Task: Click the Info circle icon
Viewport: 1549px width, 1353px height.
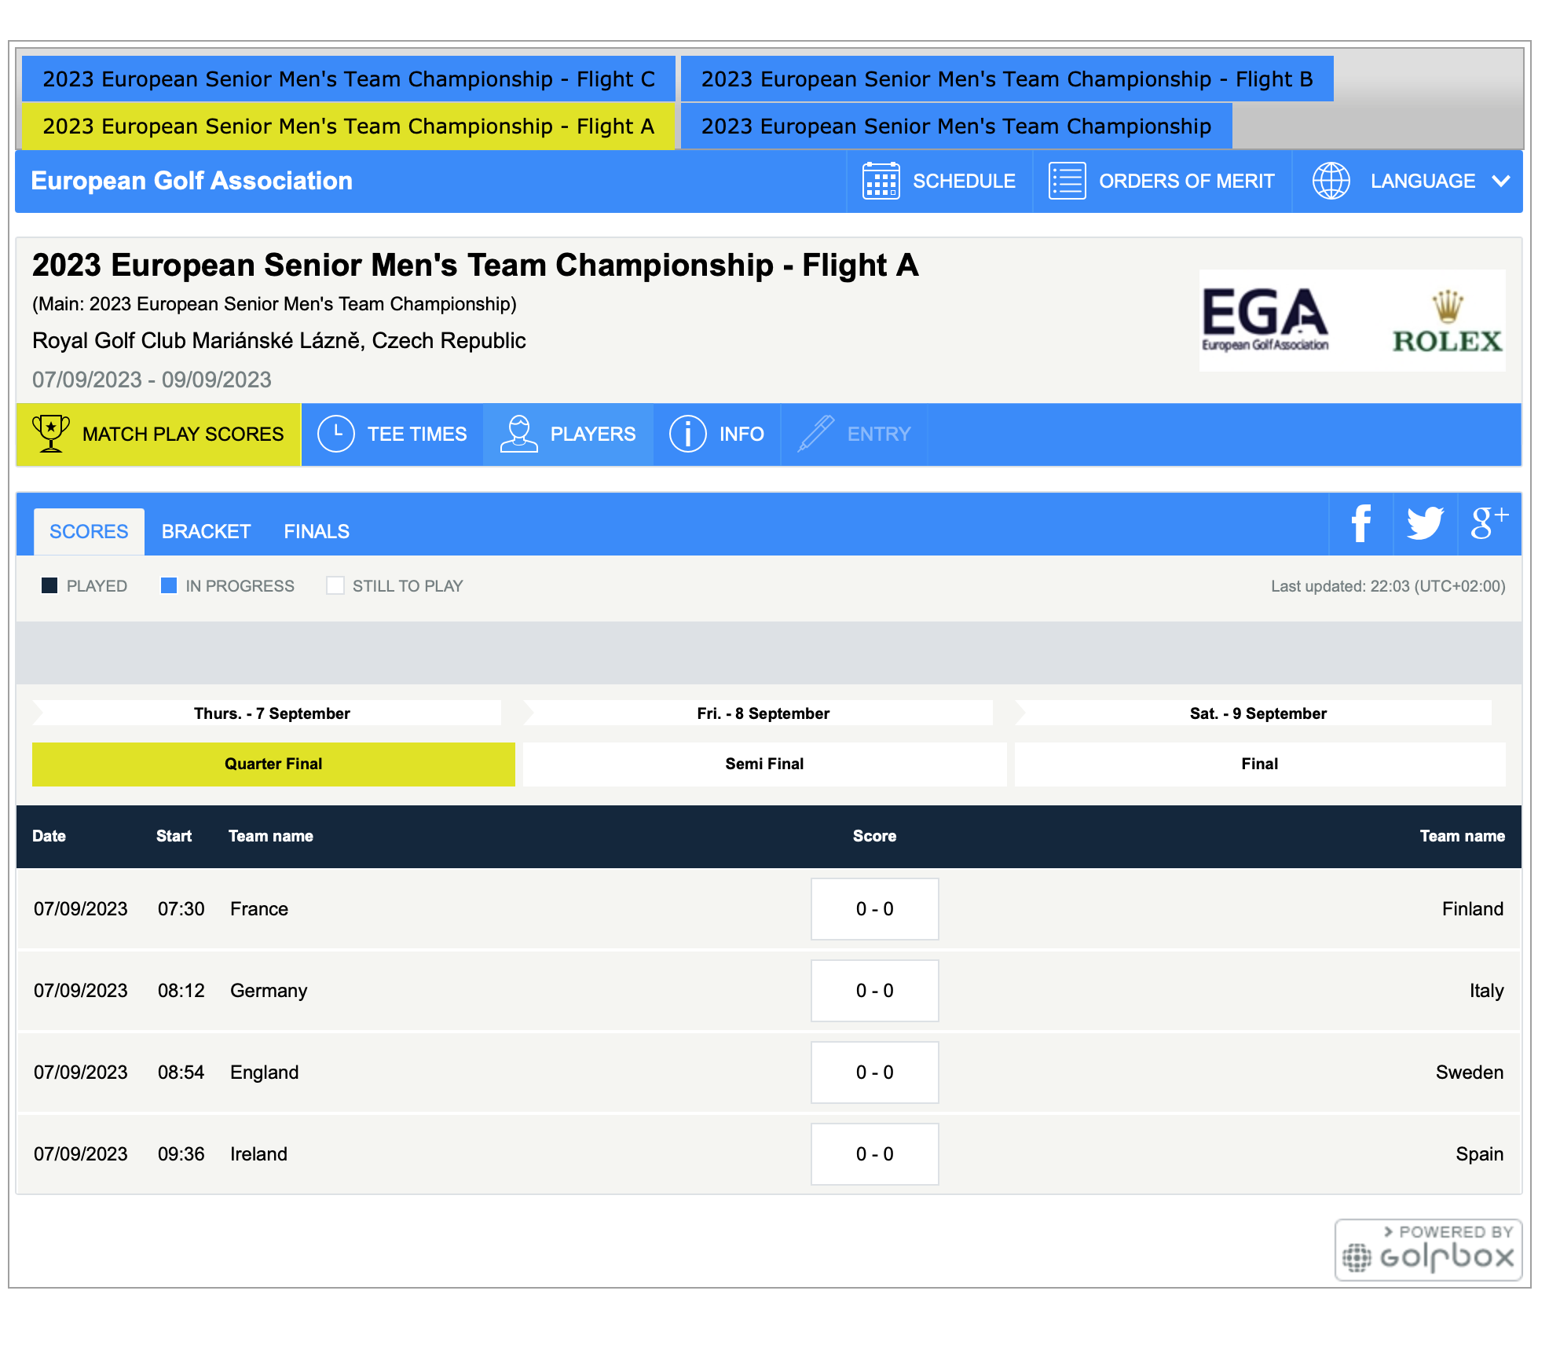Action: [x=688, y=434]
